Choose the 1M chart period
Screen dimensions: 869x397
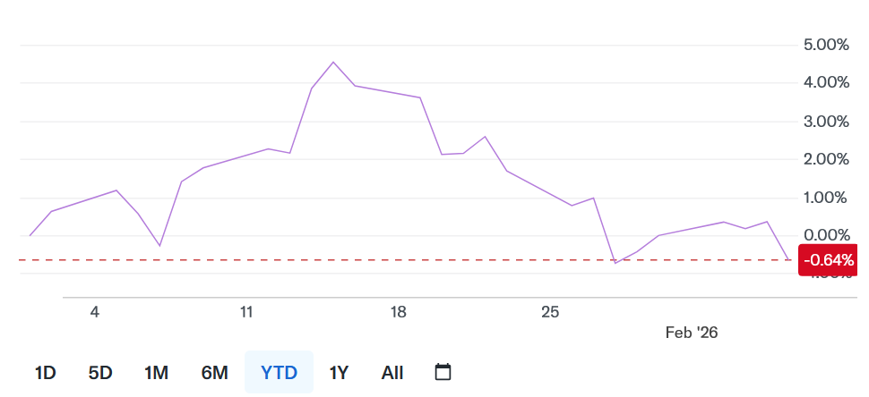click(x=156, y=373)
